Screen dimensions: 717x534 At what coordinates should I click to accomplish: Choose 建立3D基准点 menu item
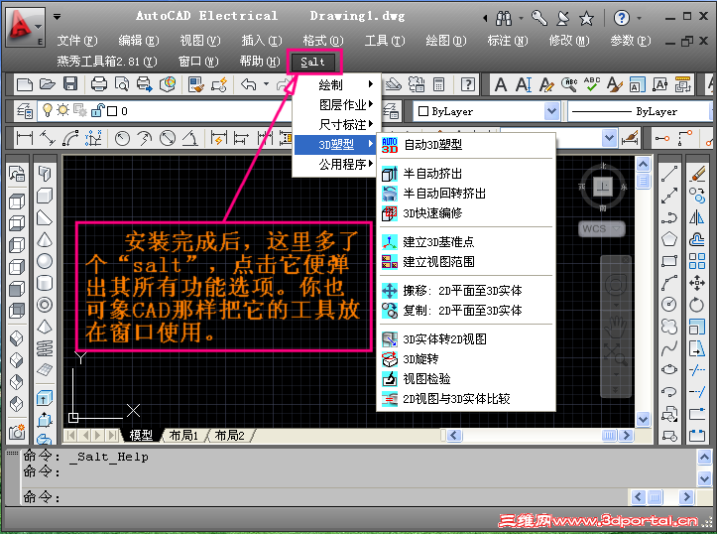tap(465, 241)
